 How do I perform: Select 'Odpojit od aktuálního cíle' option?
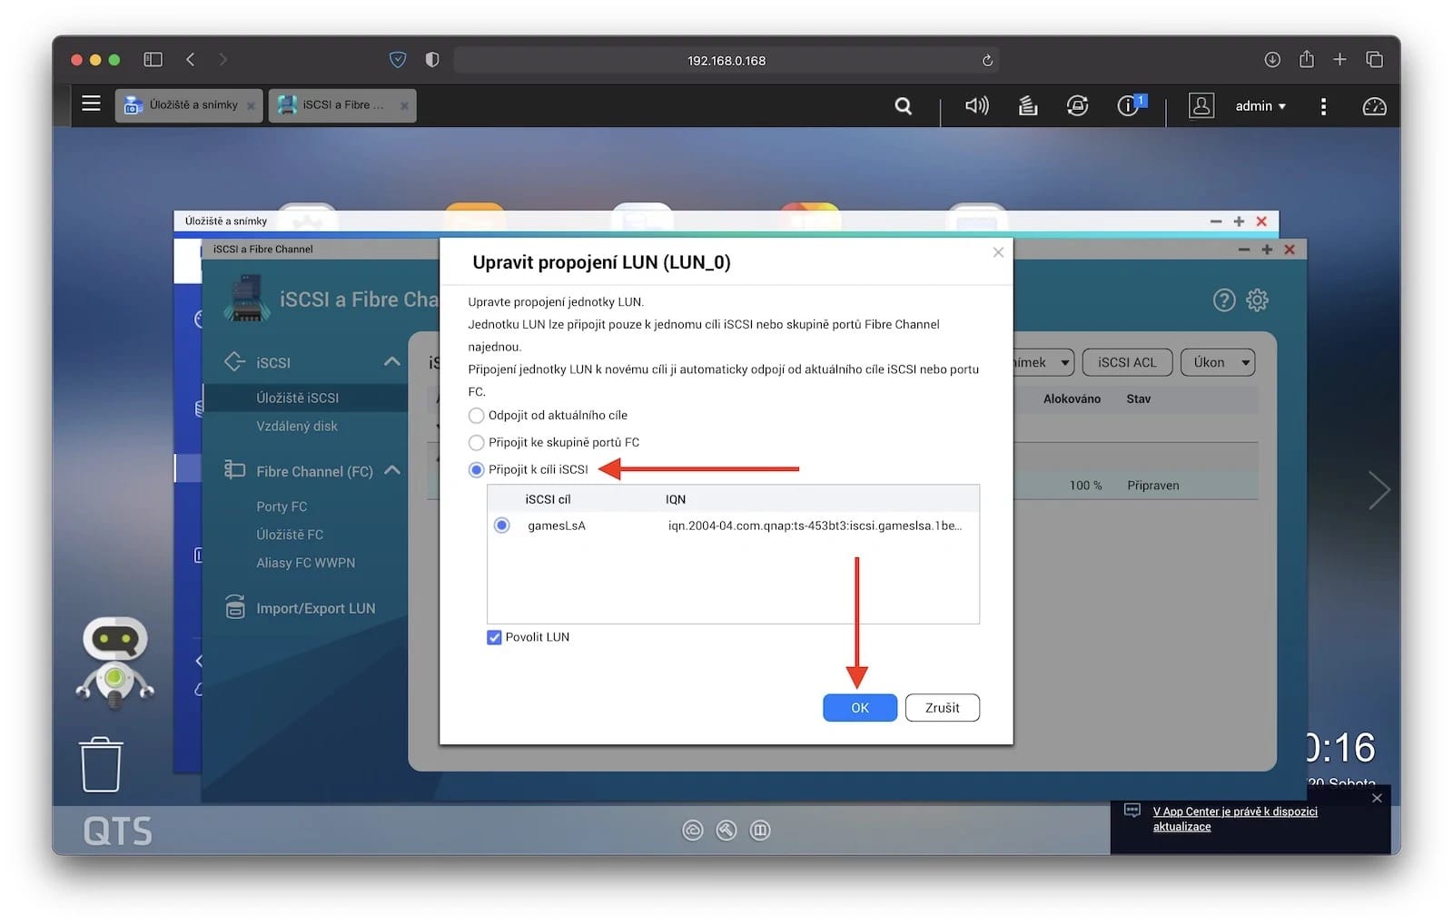(476, 416)
